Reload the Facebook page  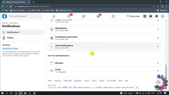[11, 6]
